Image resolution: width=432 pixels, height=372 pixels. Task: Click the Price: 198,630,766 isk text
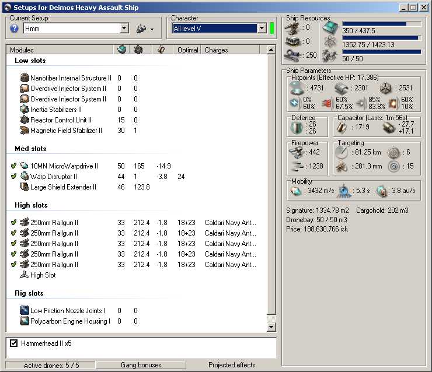[317, 229]
